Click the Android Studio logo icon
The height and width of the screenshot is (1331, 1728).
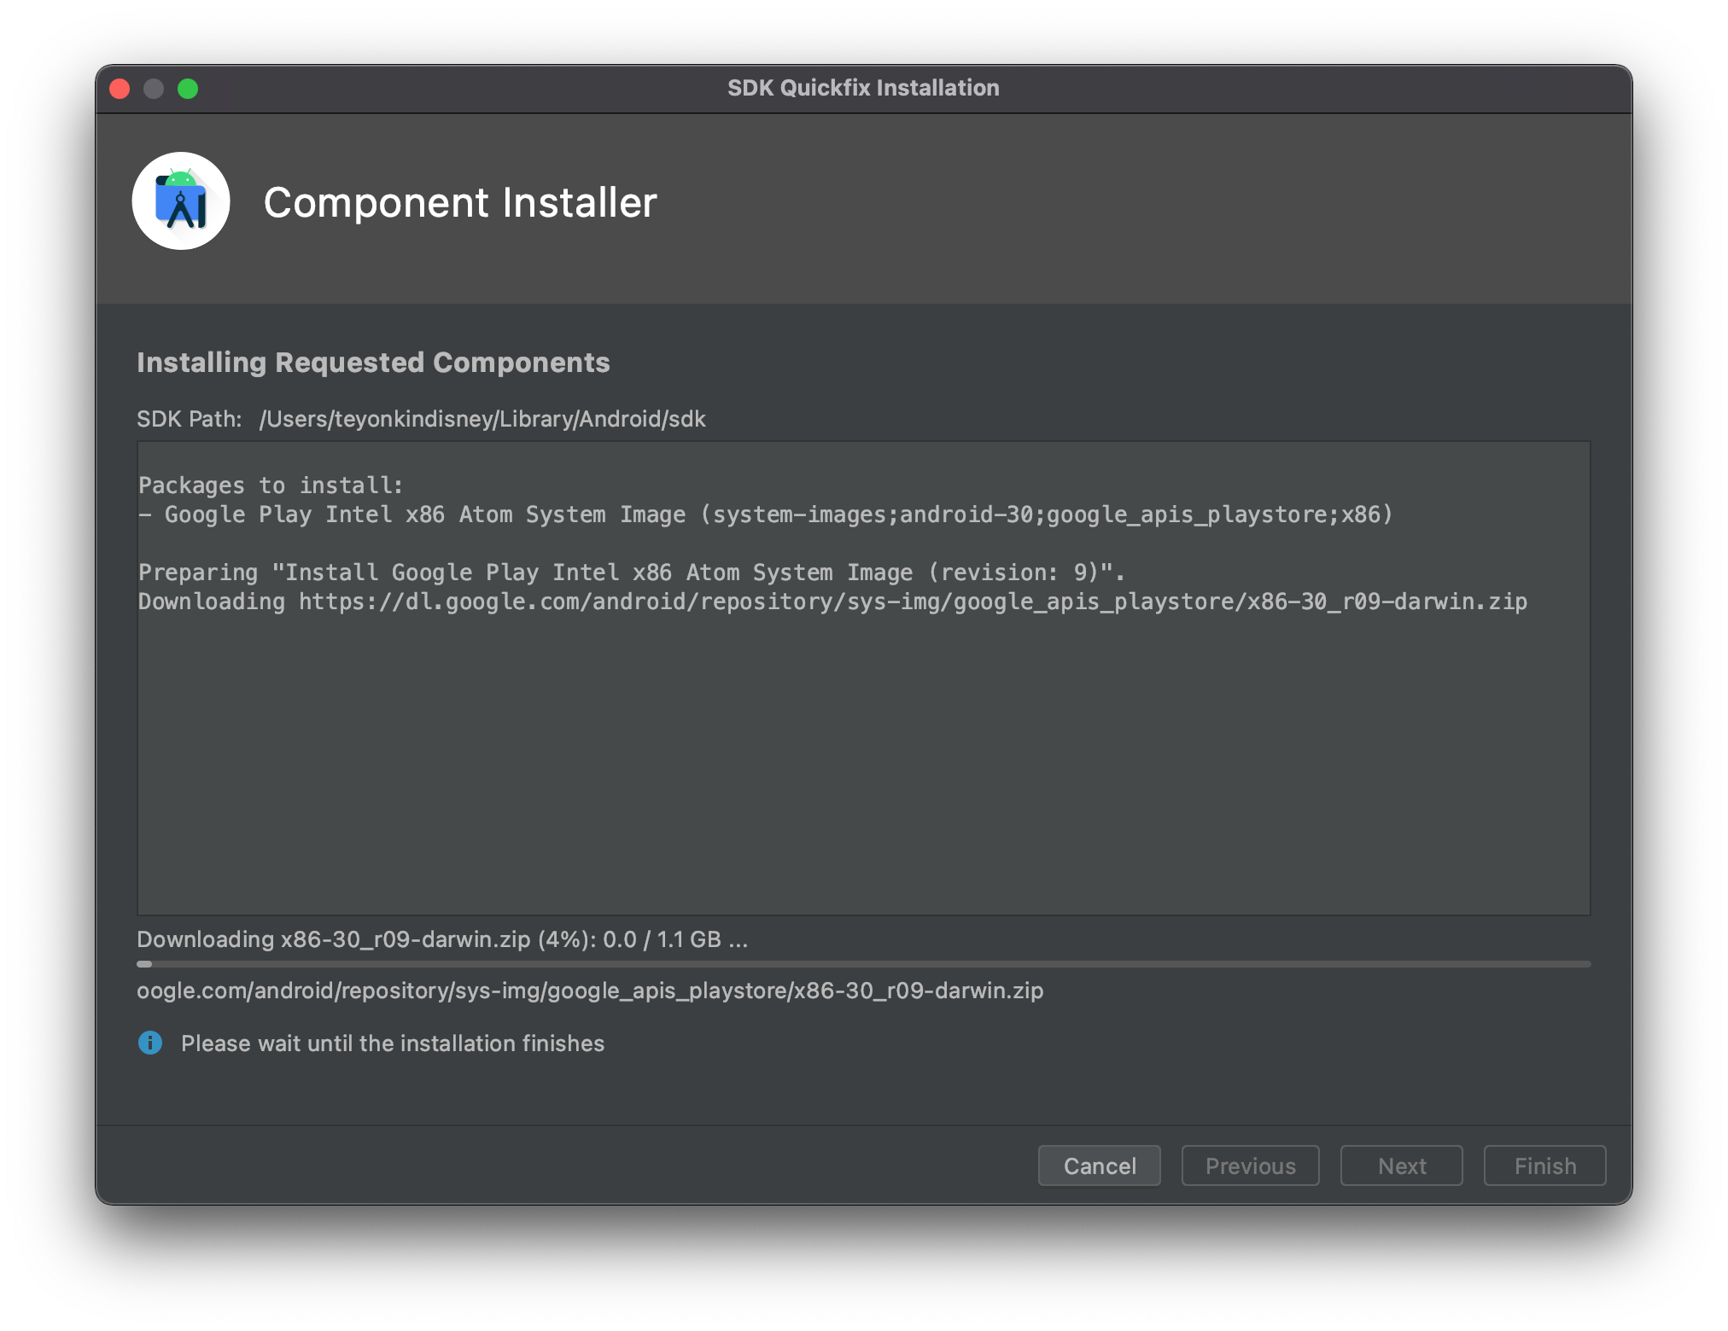(x=181, y=201)
